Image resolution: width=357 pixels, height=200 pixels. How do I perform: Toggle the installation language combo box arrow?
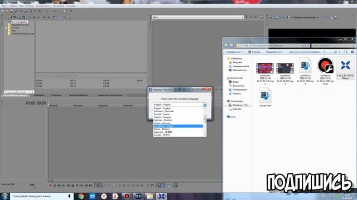[205, 104]
